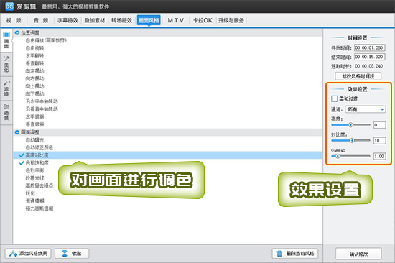The width and height of the screenshot is (395, 263).
Task: Select the 向上摆动 style
Action: tap(34, 86)
